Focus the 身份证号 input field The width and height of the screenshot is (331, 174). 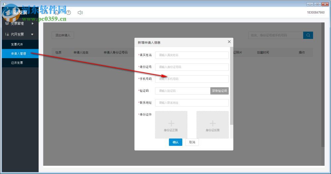coord(192,67)
